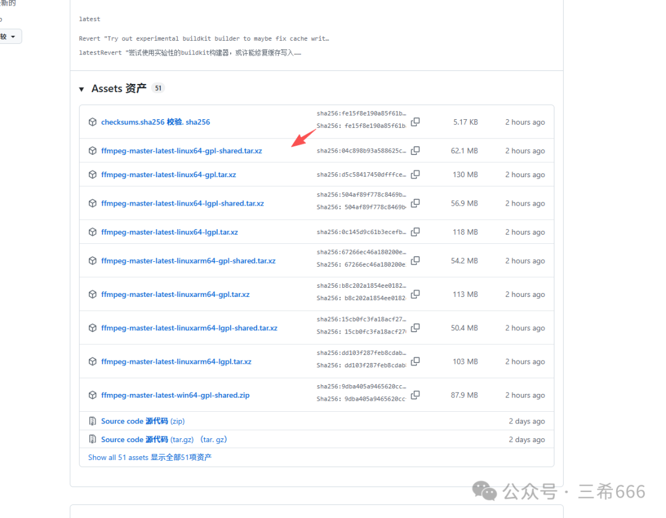Download Source code (zip)
Screen dimensions: 666x518
[142, 421]
